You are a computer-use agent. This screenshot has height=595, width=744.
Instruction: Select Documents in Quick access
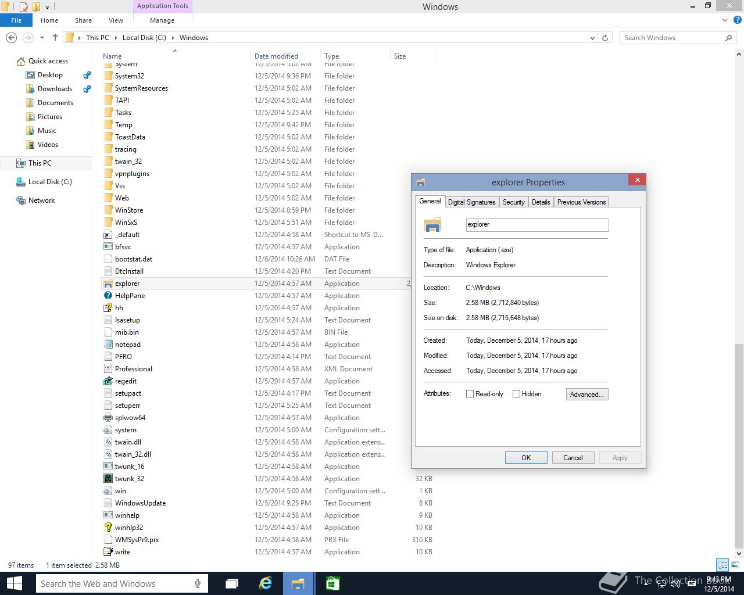click(x=55, y=103)
